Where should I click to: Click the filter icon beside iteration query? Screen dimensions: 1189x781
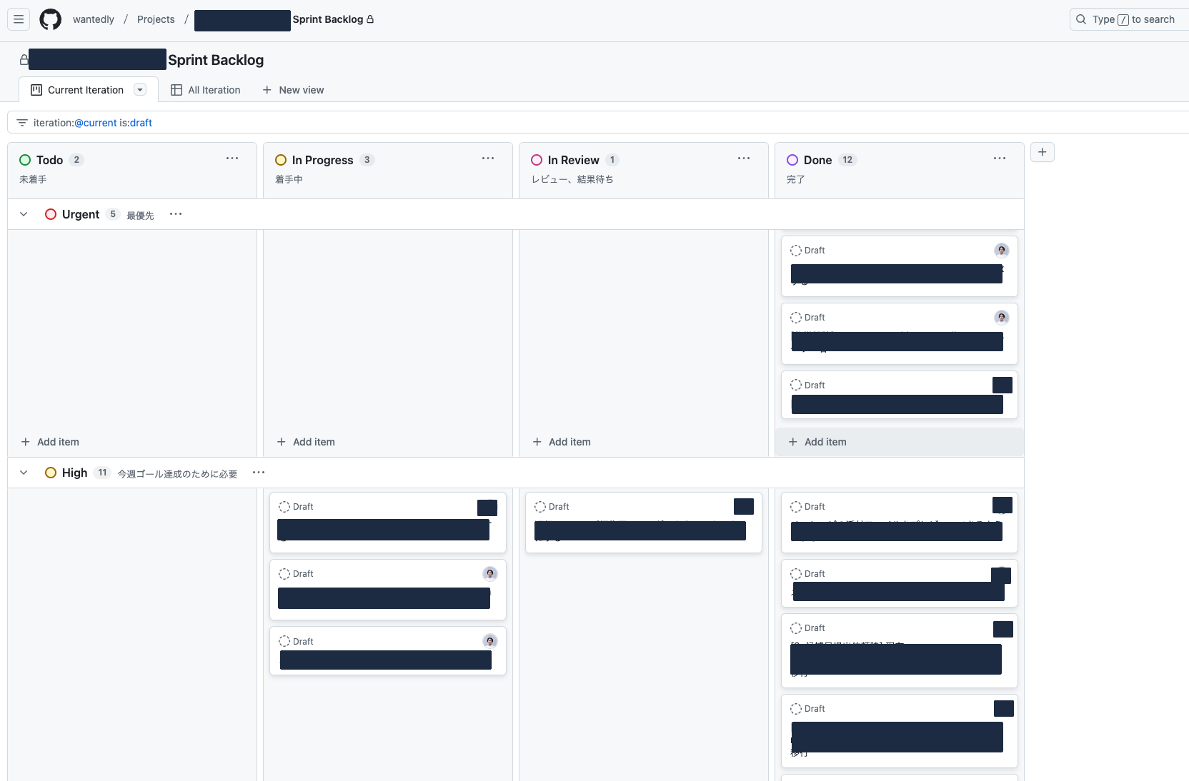coord(22,123)
